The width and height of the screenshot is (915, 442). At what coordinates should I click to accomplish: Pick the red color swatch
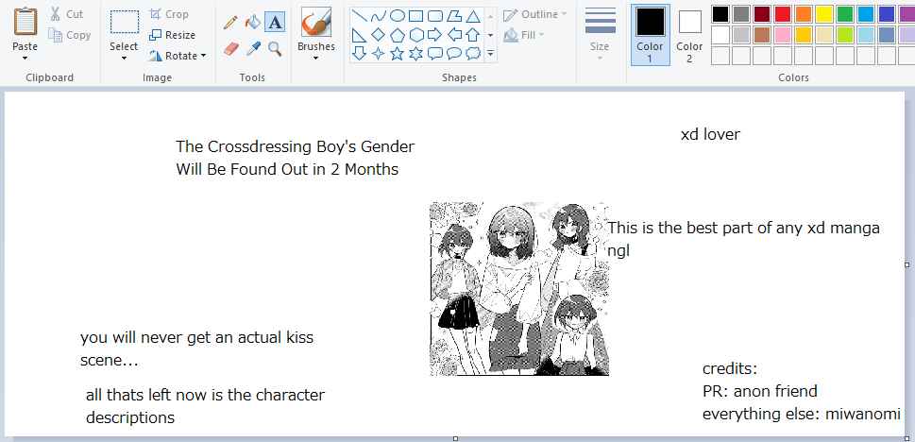click(x=783, y=14)
